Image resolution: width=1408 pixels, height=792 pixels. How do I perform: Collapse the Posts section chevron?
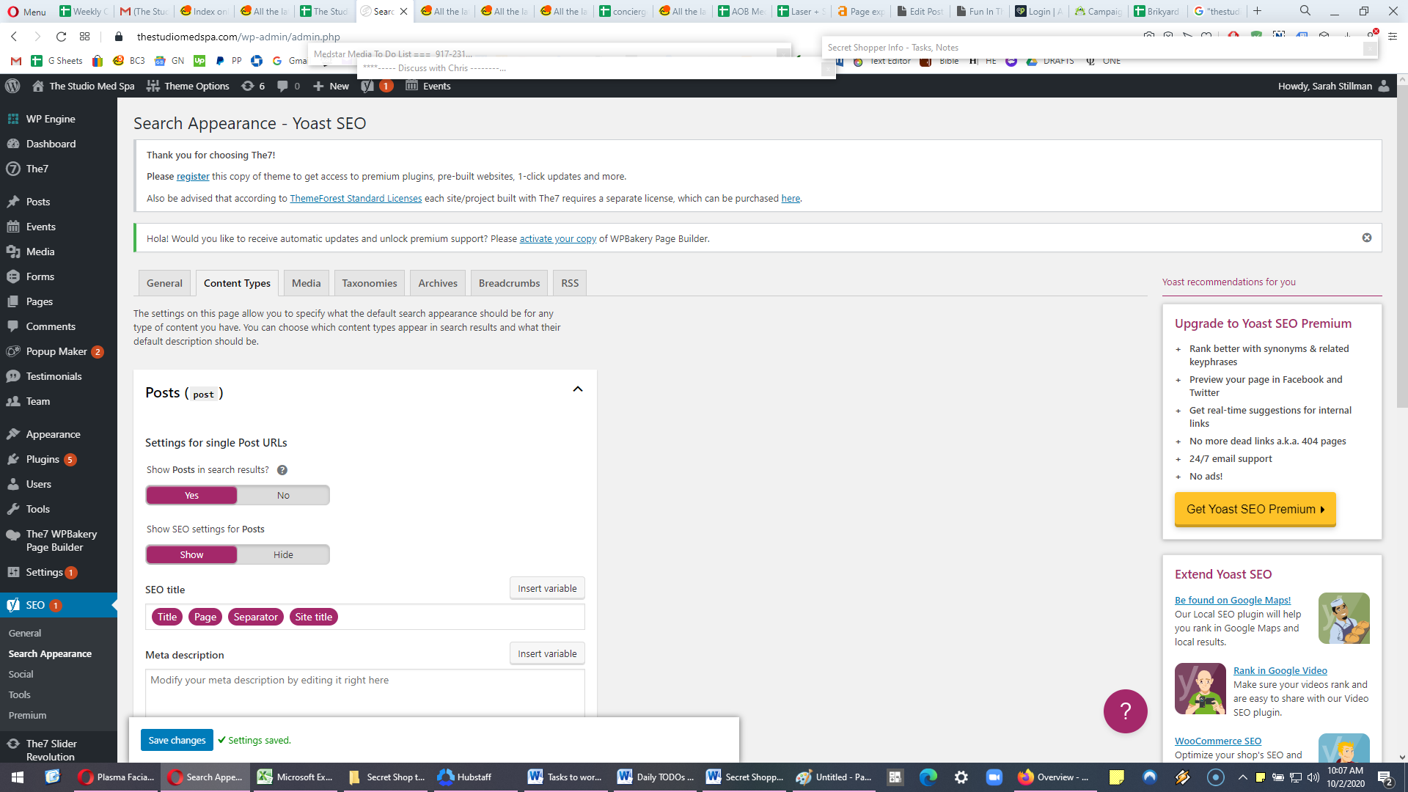[x=578, y=389]
